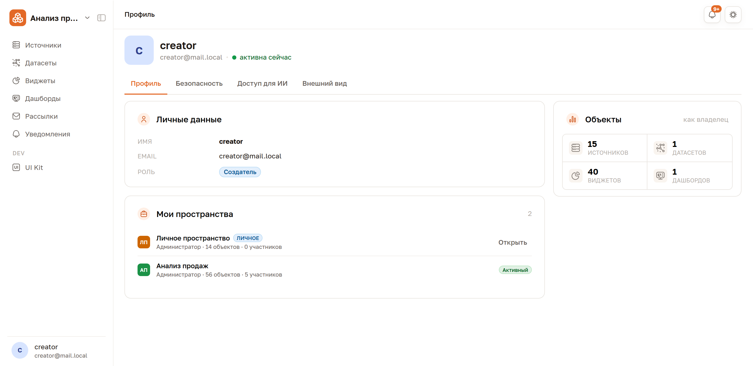Click the orange workspace logo icon

18,18
